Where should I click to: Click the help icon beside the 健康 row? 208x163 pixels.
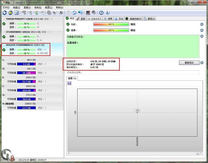click(202, 30)
